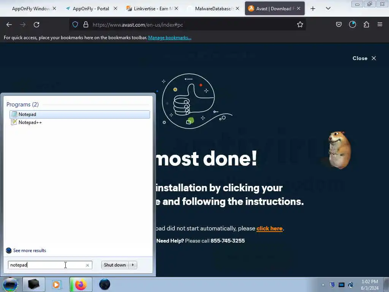Image resolution: width=389 pixels, height=292 pixels.
Task: Expand the list all tabs chevron
Action: [328, 8]
